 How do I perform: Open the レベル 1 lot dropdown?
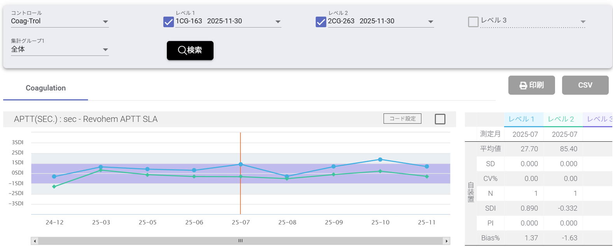pos(278,22)
